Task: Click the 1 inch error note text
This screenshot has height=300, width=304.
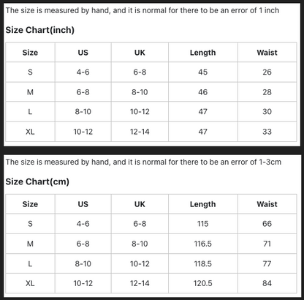Action: 142,10
